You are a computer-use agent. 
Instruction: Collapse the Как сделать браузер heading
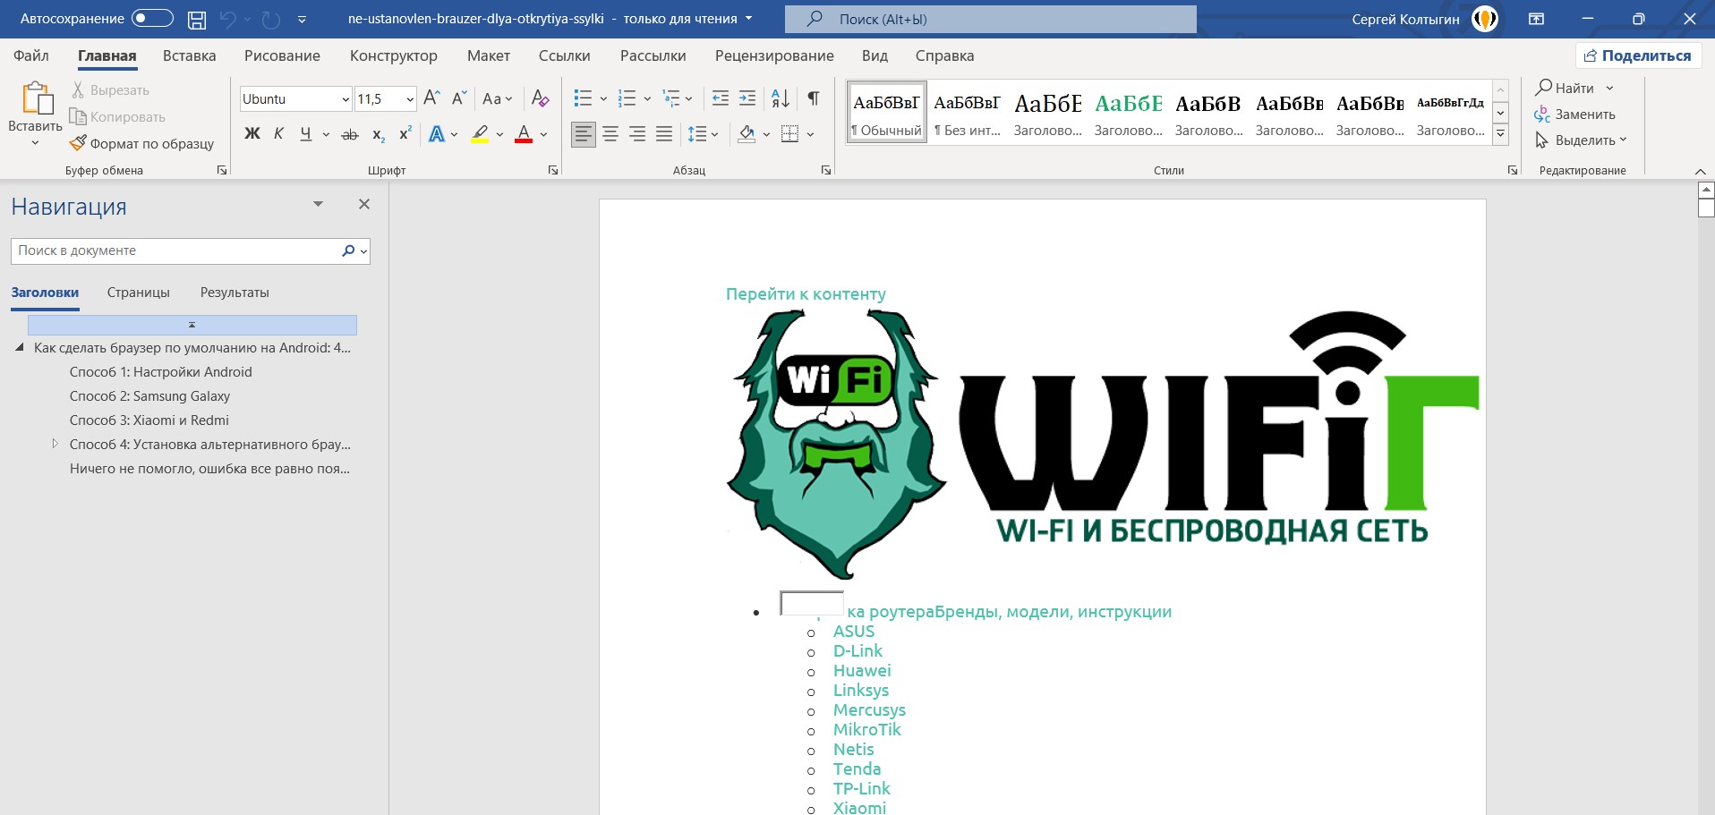(x=20, y=348)
